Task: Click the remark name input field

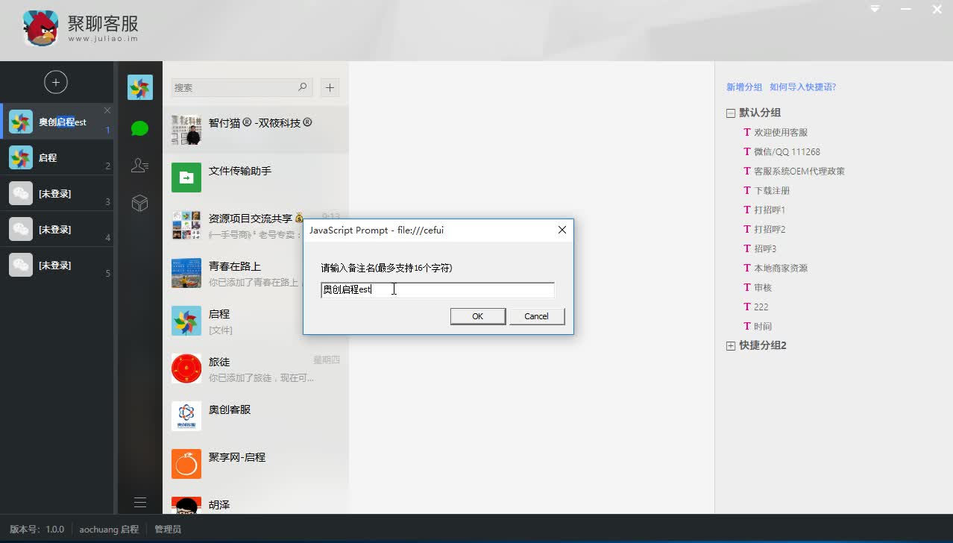Action: (438, 290)
